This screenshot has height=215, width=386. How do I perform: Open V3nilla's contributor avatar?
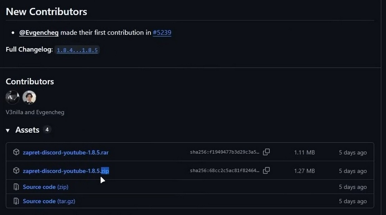(x=12, y=97)
